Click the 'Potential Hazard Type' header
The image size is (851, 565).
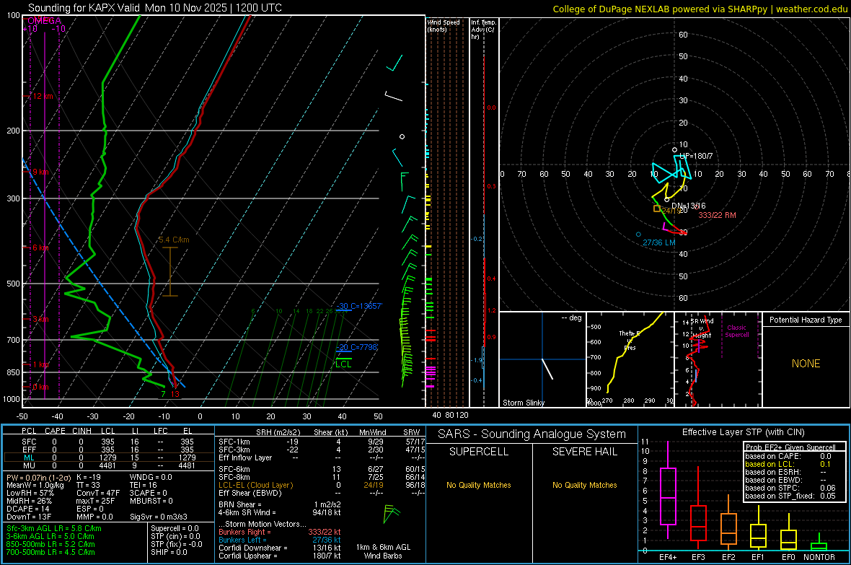point(806,320)
